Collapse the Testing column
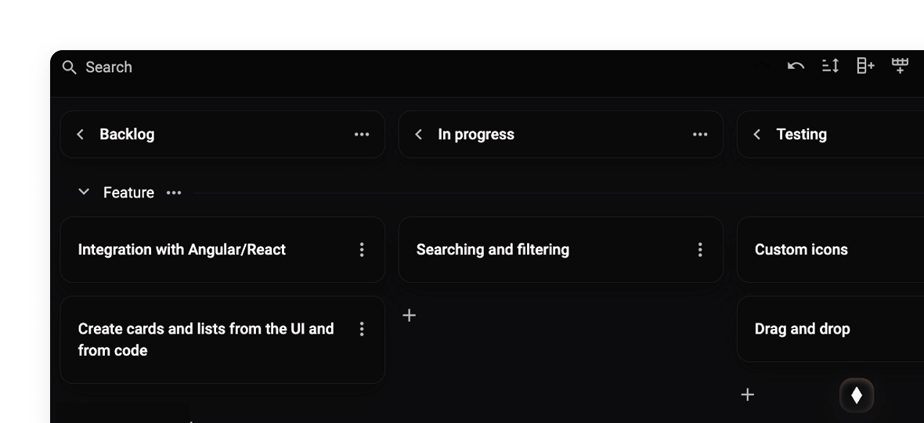924x423 pixels. 756,135
